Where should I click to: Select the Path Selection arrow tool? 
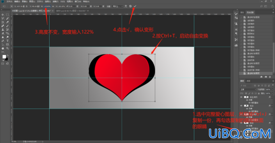click(x=3, y=45)
